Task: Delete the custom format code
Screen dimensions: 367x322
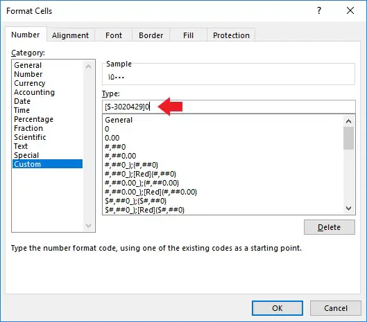Action: pos(329,227)
